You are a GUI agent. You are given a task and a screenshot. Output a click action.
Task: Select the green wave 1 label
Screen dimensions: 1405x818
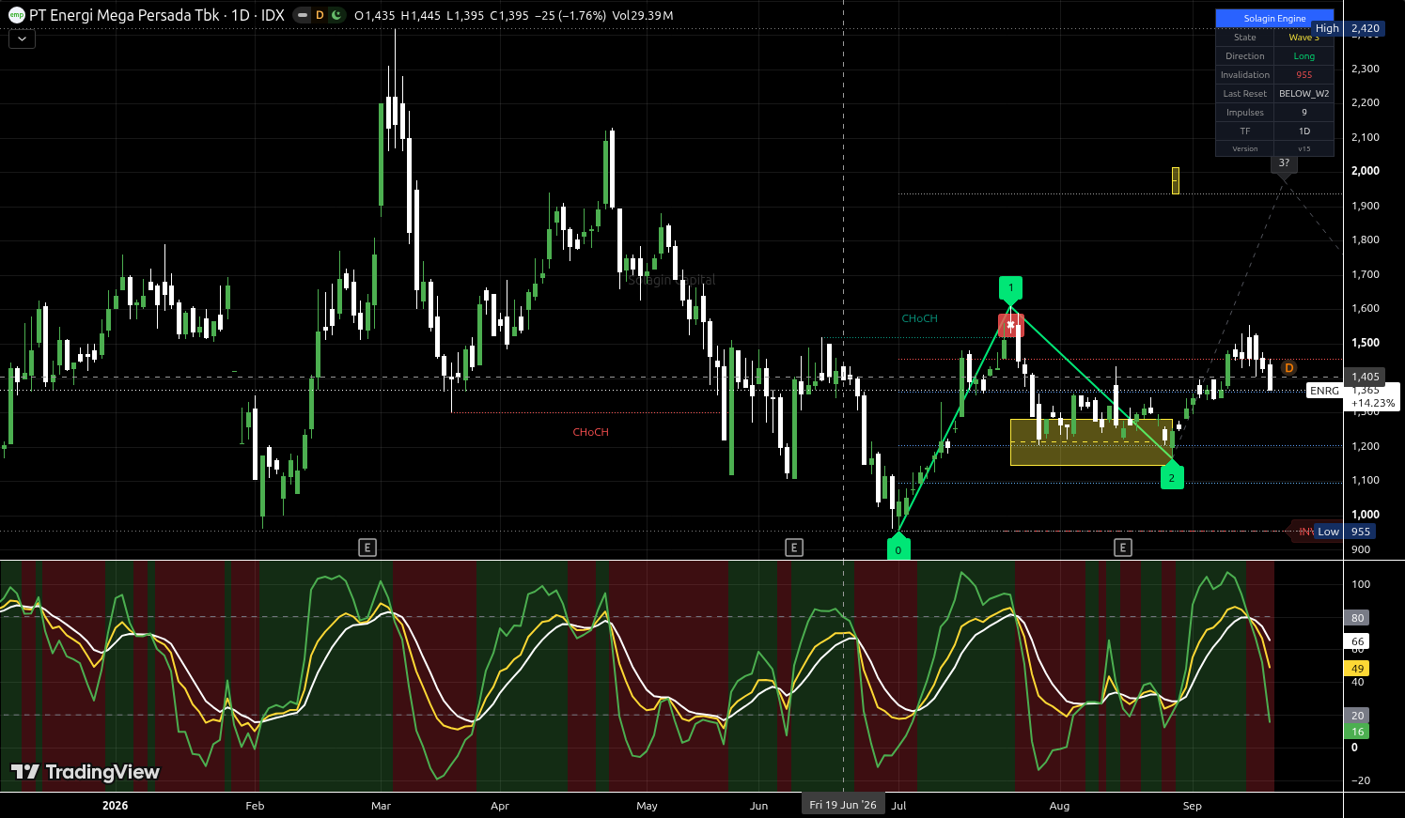[1010, 289]
